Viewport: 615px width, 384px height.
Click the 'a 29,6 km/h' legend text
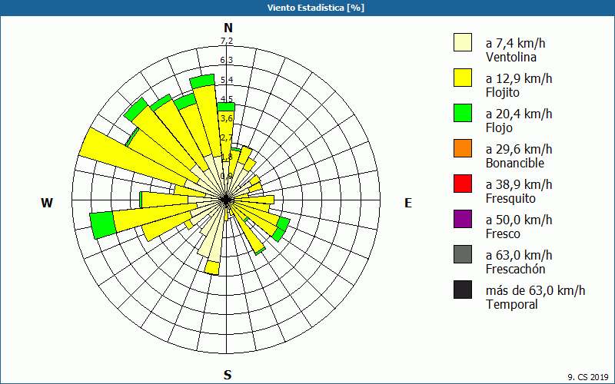[x=519, y=149]
